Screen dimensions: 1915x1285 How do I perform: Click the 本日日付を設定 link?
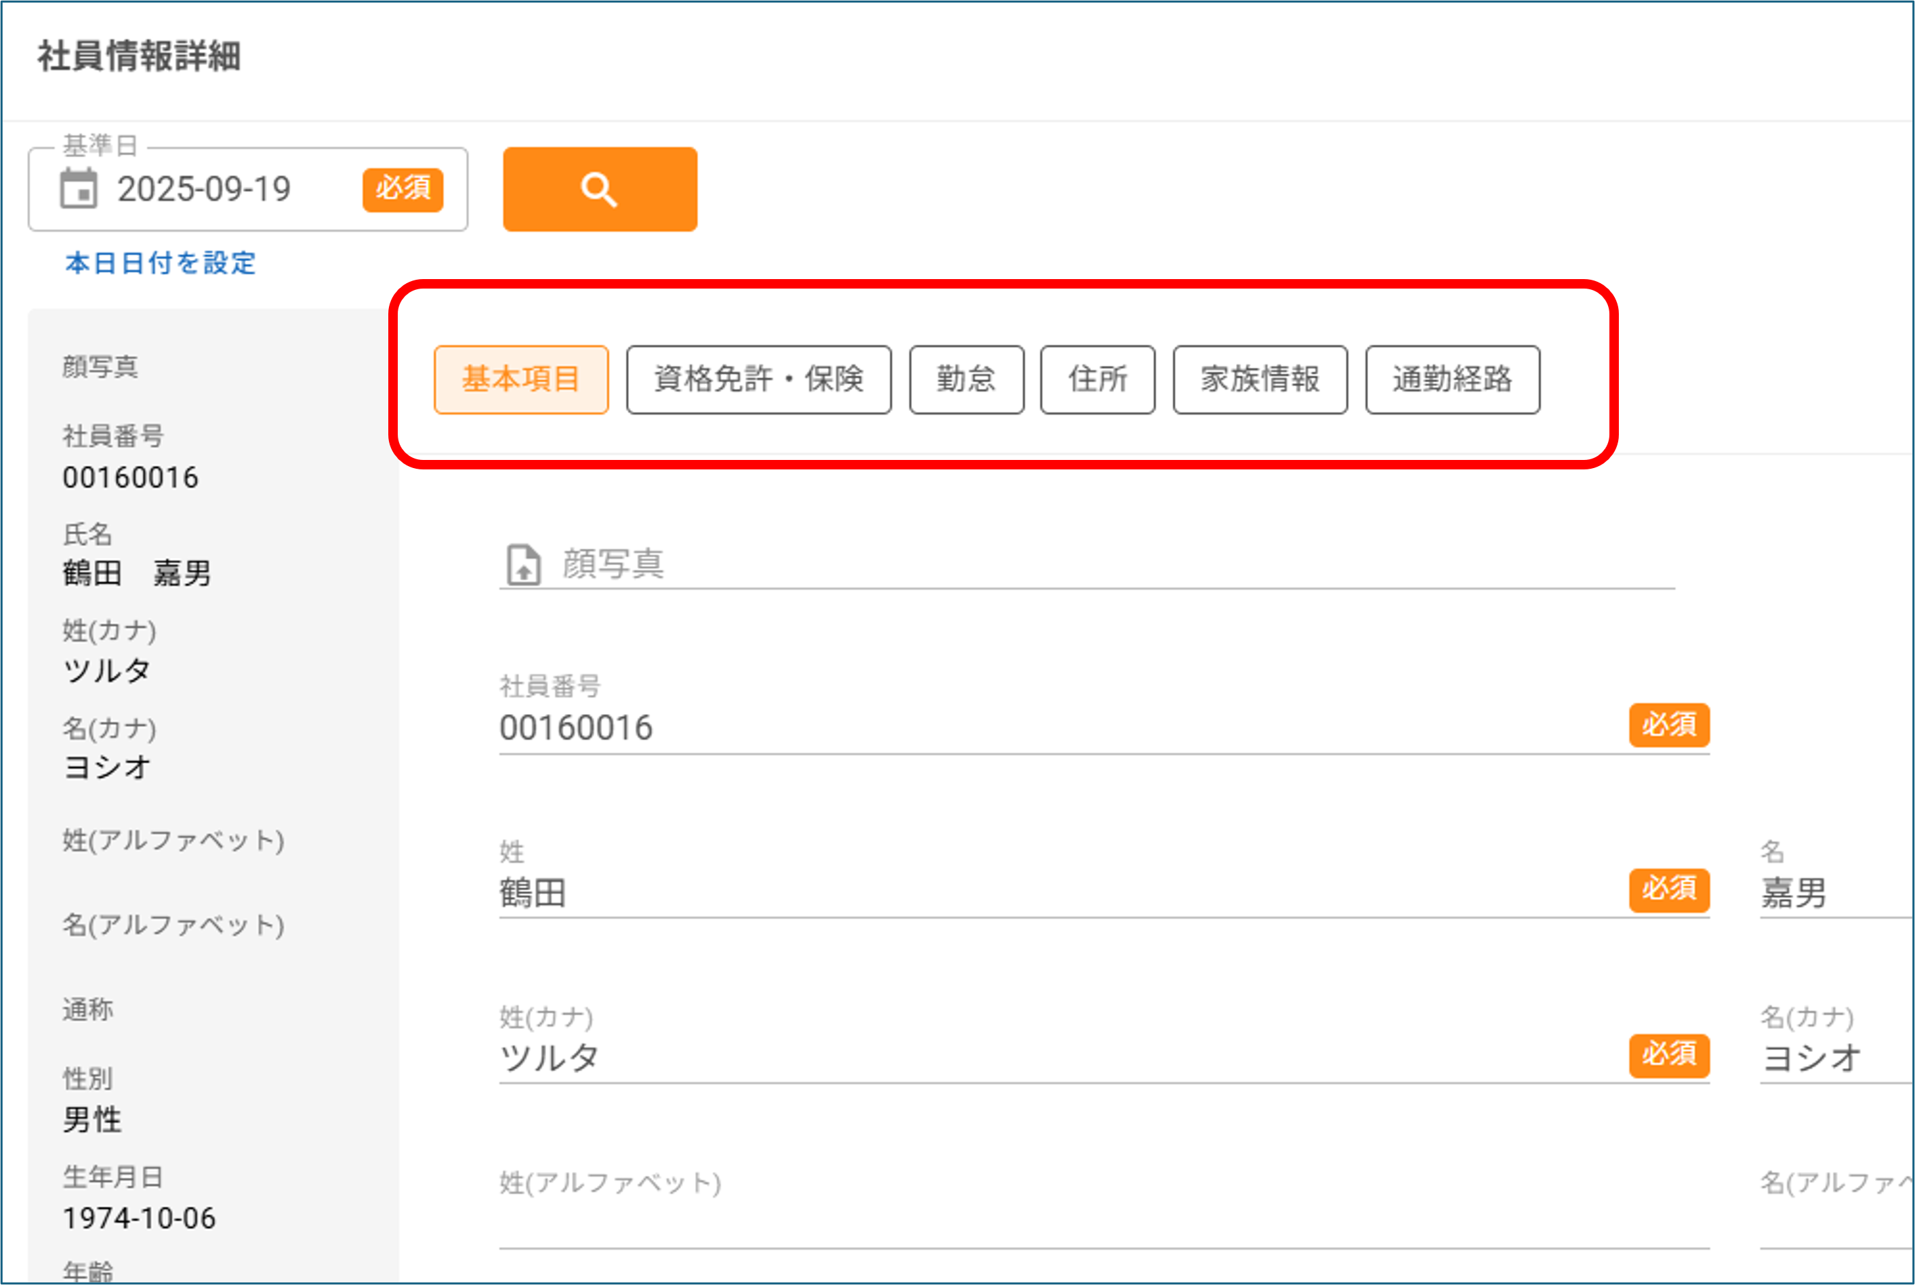[x=159, y=264]
